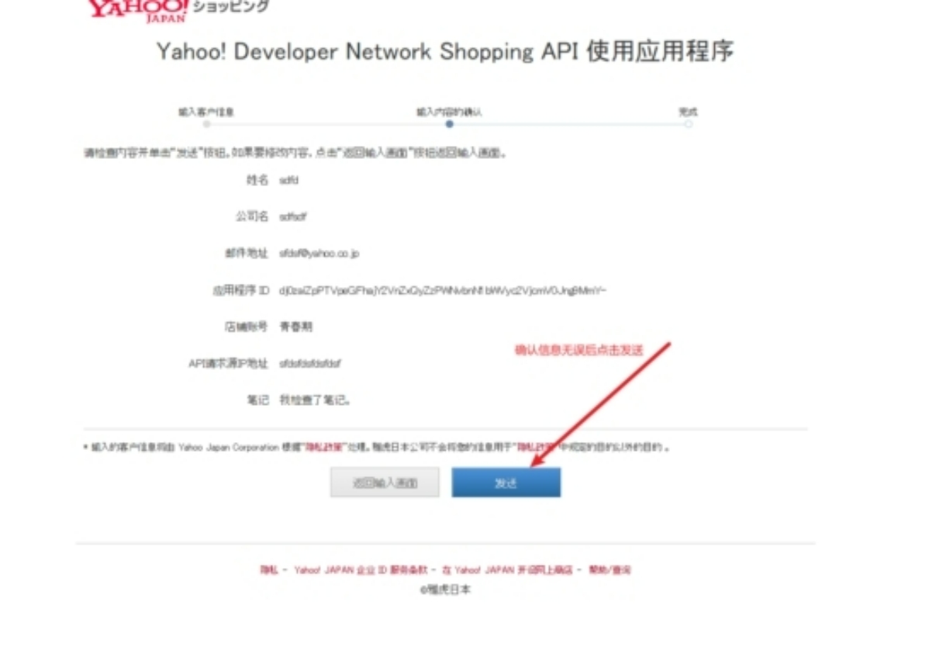Click the 应用程序 ID field label

point(240,290)
